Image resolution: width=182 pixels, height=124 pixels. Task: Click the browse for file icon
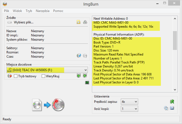click(79, 22)
